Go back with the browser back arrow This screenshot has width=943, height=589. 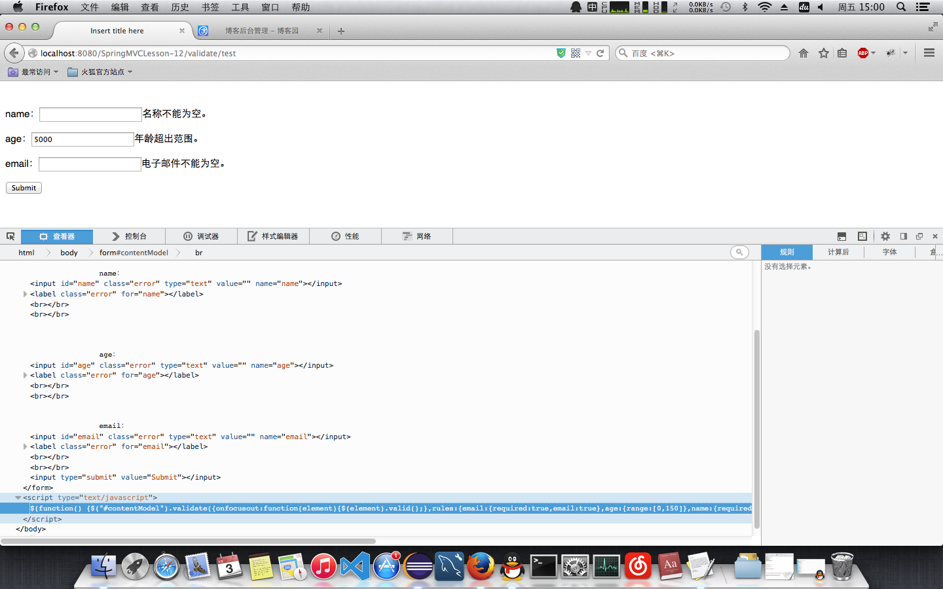pyautogui.click(x=13, y=53)
